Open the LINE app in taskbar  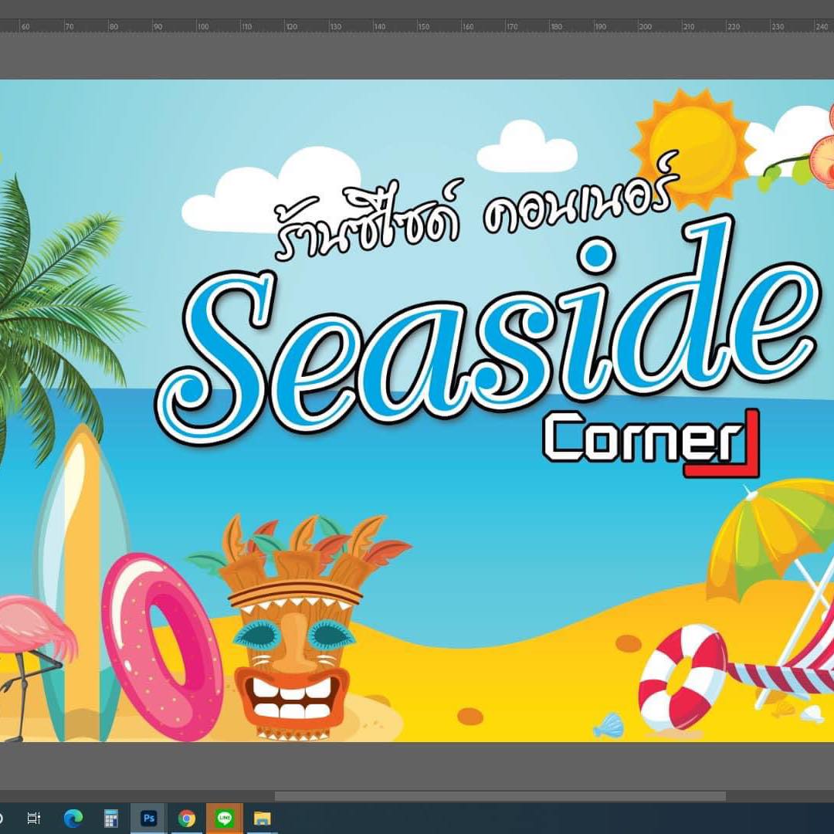point(225,819)
